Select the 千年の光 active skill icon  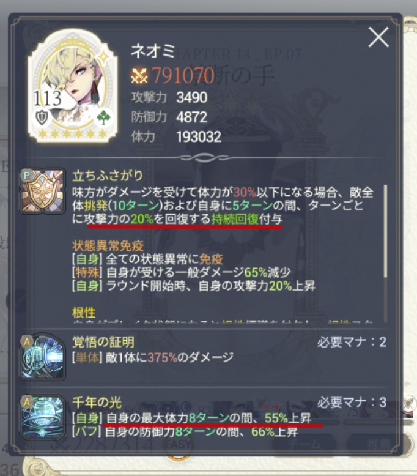point(42,418)
